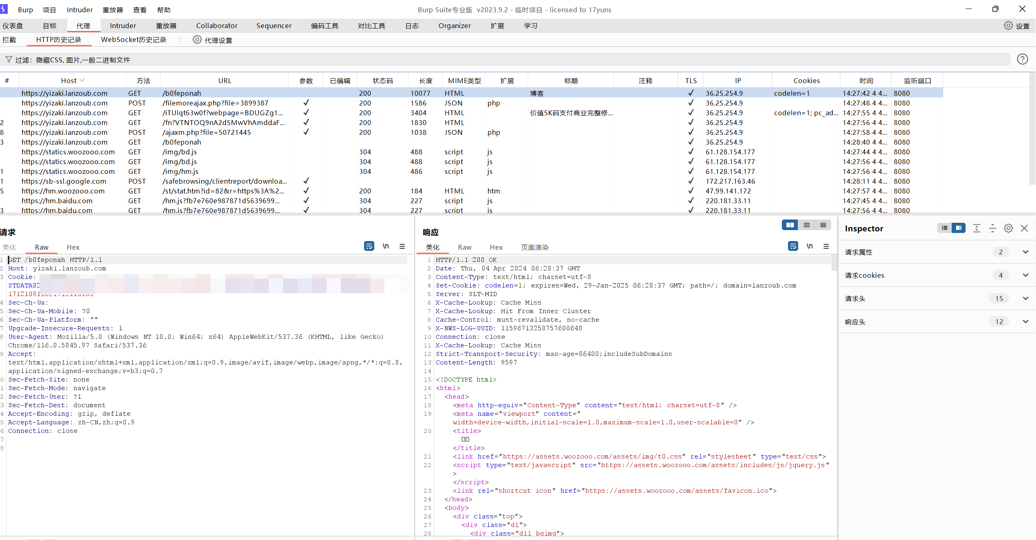Viewport: 1036px width, 540px height.
Task: Select top-bottom request/response layout
Action: [807, 225]
